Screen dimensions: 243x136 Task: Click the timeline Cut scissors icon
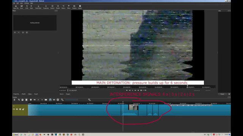coord(19,100)
